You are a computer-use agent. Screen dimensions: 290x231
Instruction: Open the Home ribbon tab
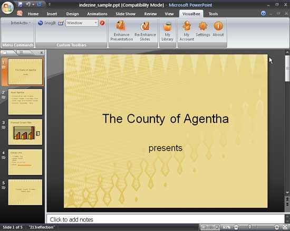click(x=33, y=14)
